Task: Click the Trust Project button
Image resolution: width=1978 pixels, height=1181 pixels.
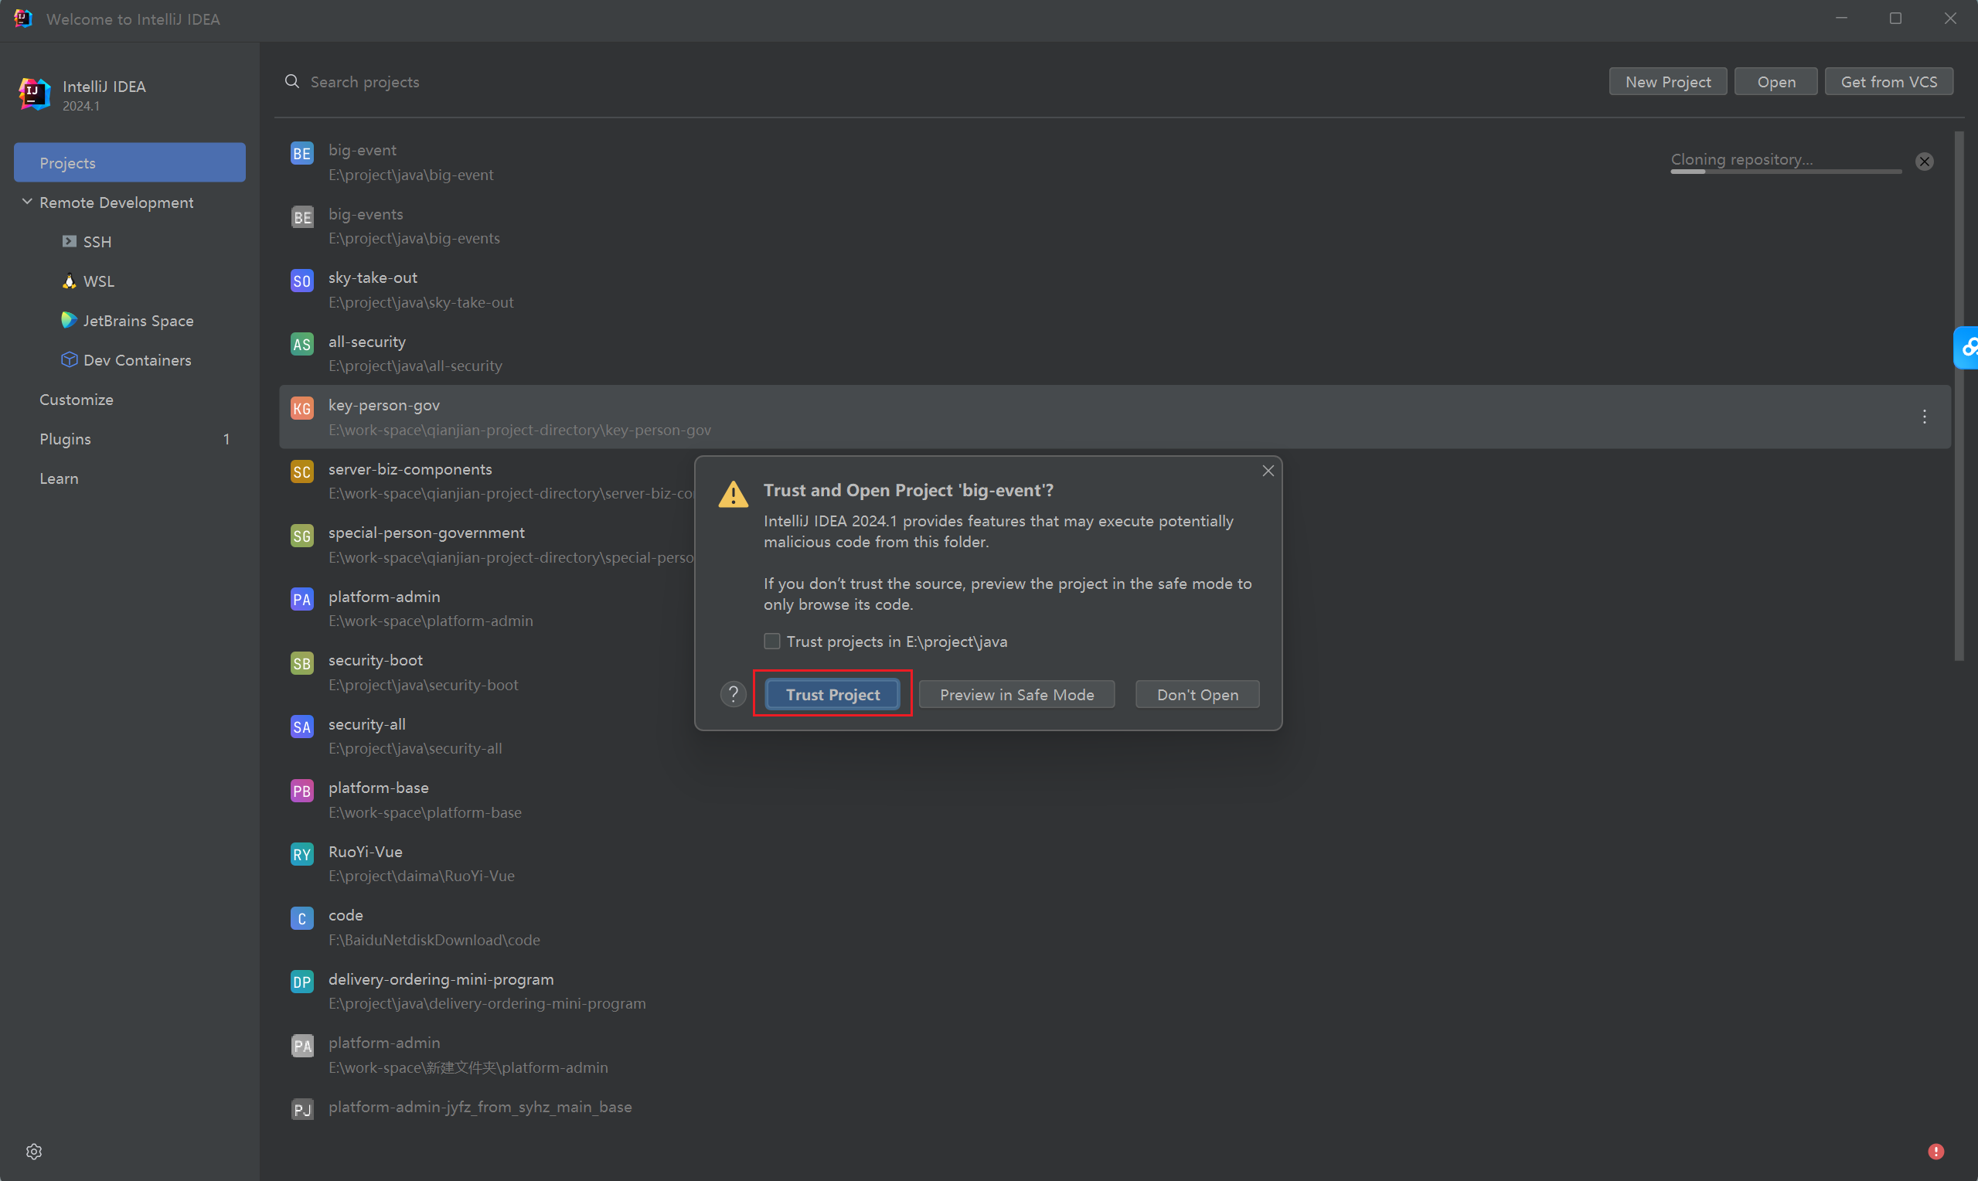Action: click(832, 694)
